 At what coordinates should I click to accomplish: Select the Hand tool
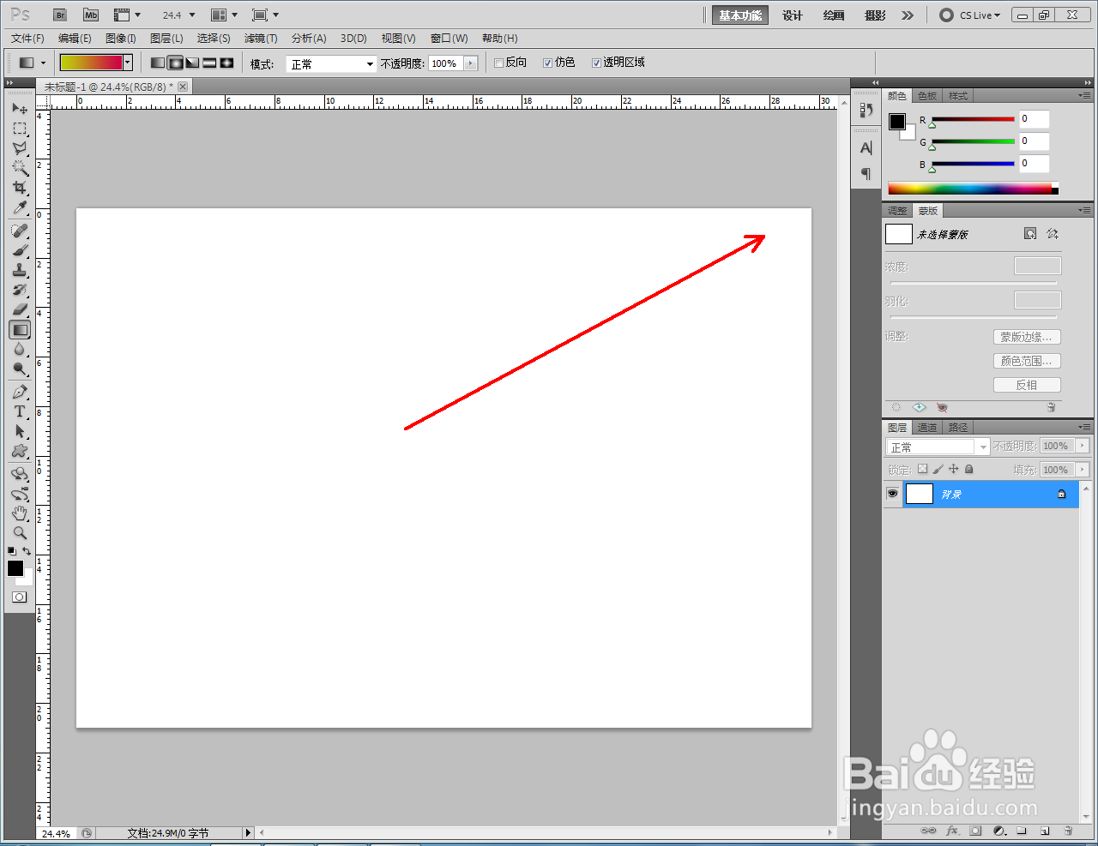point(20,513)
